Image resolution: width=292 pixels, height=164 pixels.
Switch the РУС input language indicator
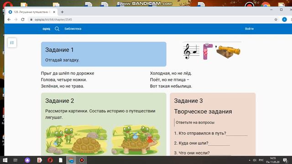coord(261,160)
